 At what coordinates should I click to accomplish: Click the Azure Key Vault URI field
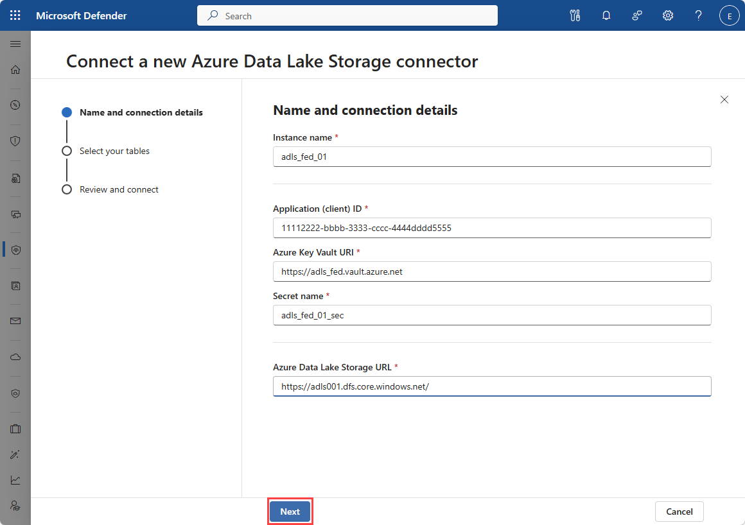pos(491,271)
